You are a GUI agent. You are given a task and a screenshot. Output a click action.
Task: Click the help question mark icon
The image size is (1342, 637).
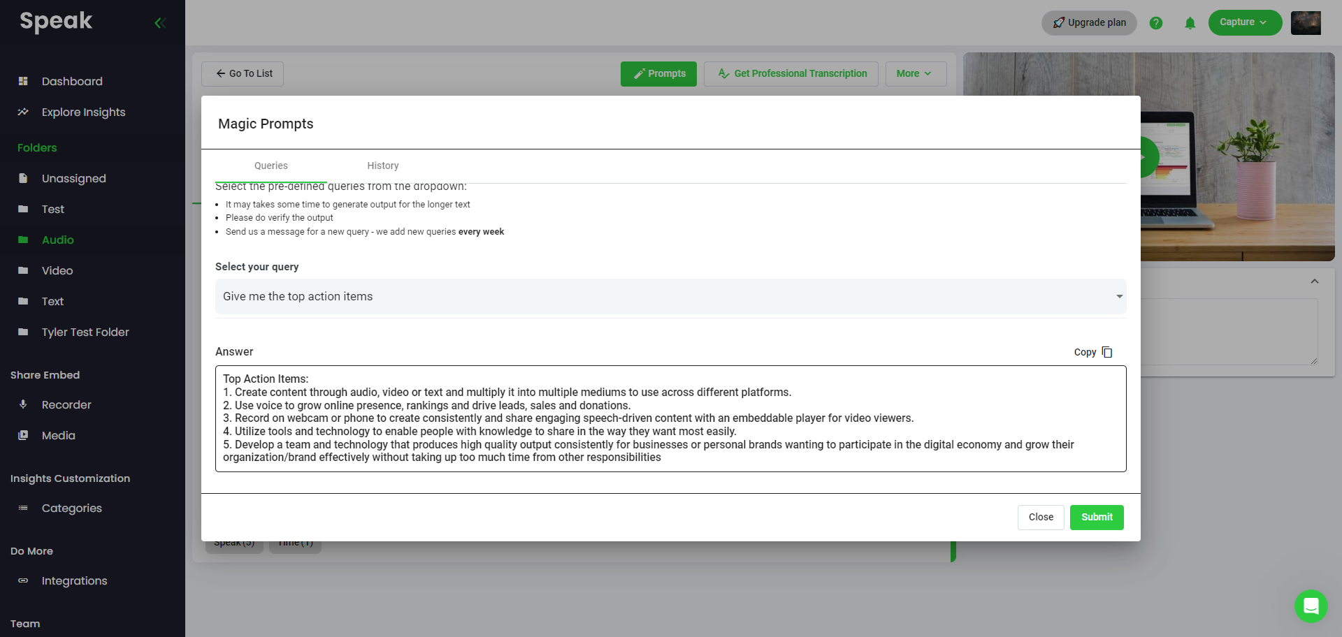[1156, 23]
